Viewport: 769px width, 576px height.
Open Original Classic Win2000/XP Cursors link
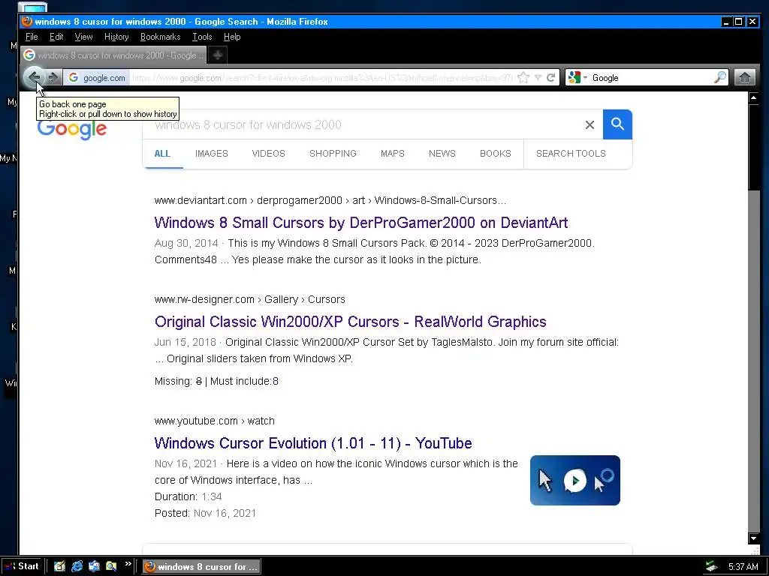pos(350,322)
